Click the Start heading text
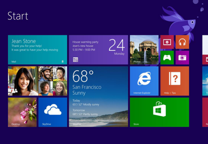This screenshot has height=144, width=208. (18, 16)
